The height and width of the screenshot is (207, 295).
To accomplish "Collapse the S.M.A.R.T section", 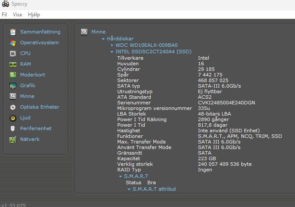I will click(x=121, y=176).
